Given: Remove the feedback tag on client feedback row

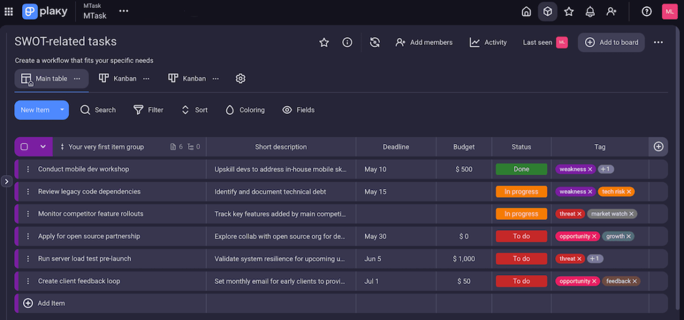Looking at the screenshot, I should (x=635, y=281).
